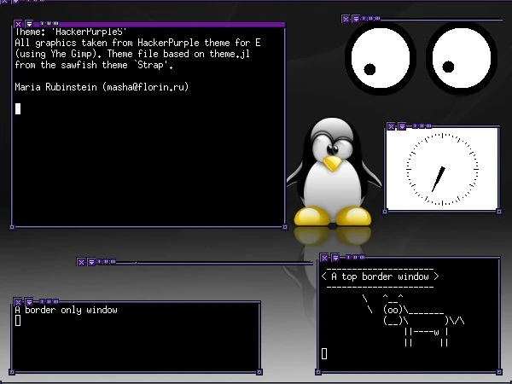The height and width of the screenshot is (384, 512).
Task: Click bottom-right resize corner of clock window
Action: click(x=499, y=212)
